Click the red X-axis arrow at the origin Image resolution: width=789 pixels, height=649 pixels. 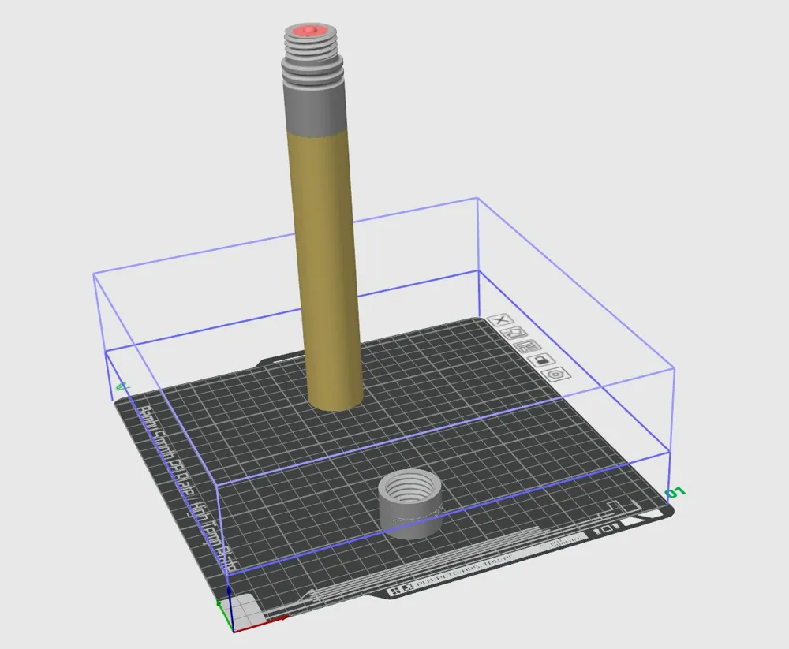click(283, 617)
